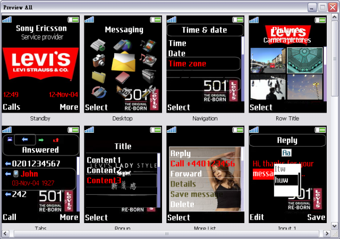Click the film strip media icon
Viewport: 340px width, 239px height.
click(x=148, y=46)
